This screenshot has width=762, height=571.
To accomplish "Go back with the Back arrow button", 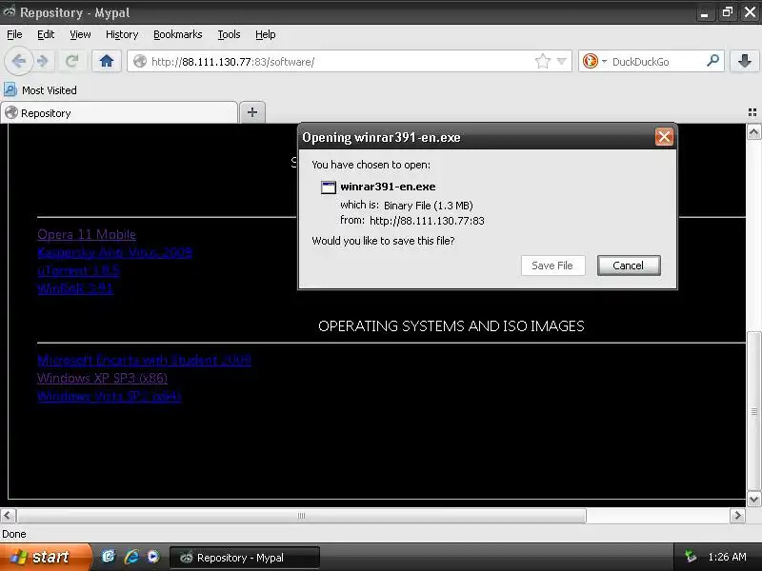I will pyautogui.click(x=19, y=61).
